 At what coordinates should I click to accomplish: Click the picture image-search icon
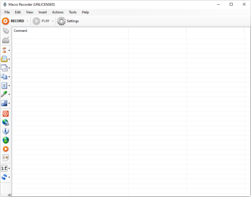[4, 103]
